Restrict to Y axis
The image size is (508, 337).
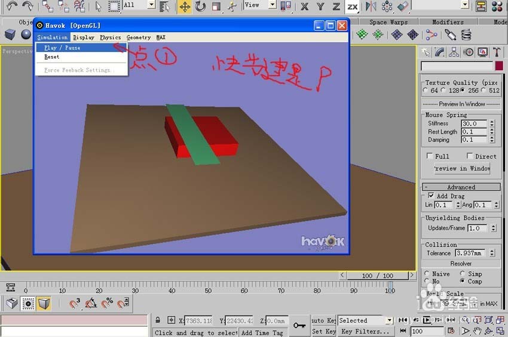coord(320,7)
